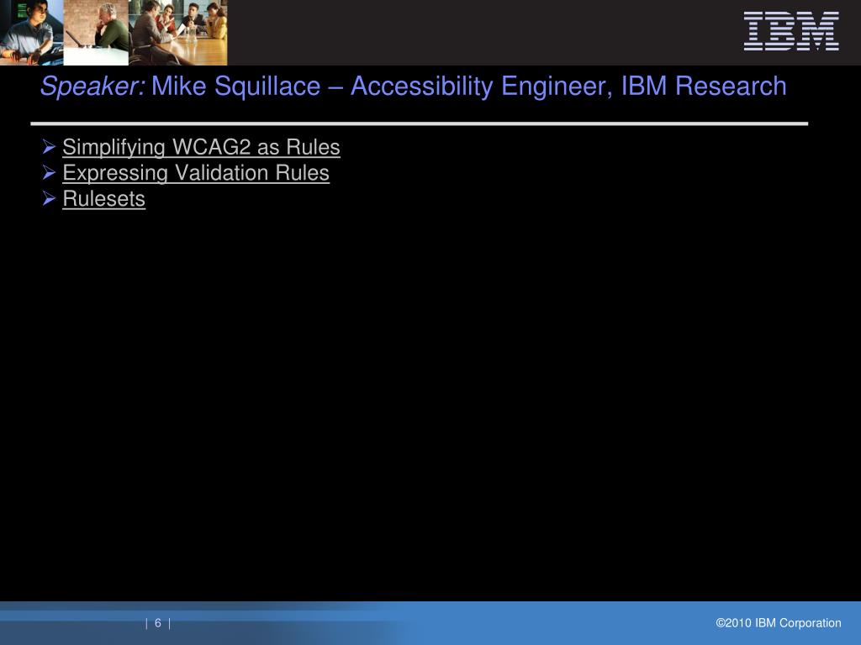Click the arrow bullet beside 'Simplifying WCAG2 as Rules'

(49, 147)
